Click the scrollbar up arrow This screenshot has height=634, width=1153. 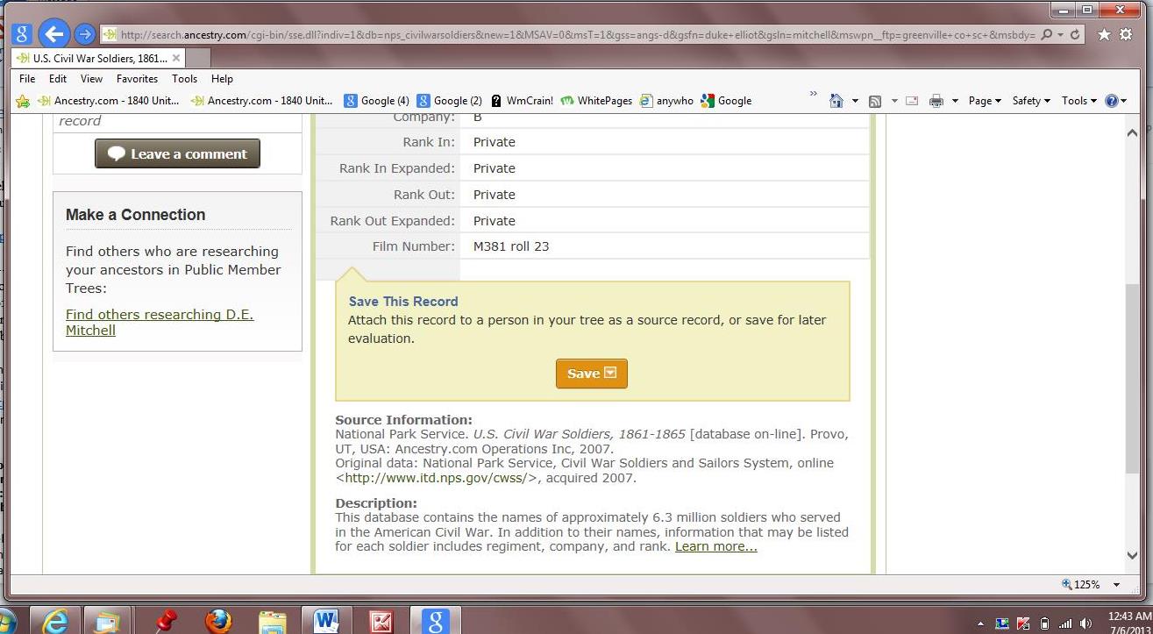(x=1133, y=132)
